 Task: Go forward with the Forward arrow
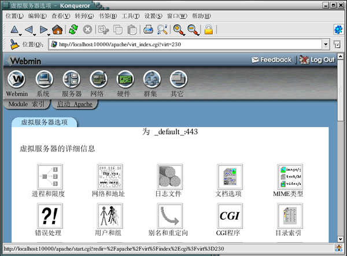[43, 29]
